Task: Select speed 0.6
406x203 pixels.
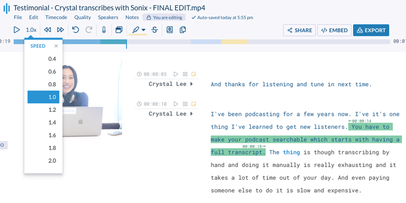Action: (x=43, y=71)
